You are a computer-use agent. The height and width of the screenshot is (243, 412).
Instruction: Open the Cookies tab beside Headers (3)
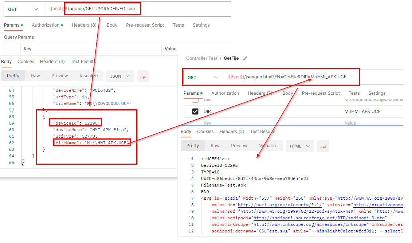[26, 62]
